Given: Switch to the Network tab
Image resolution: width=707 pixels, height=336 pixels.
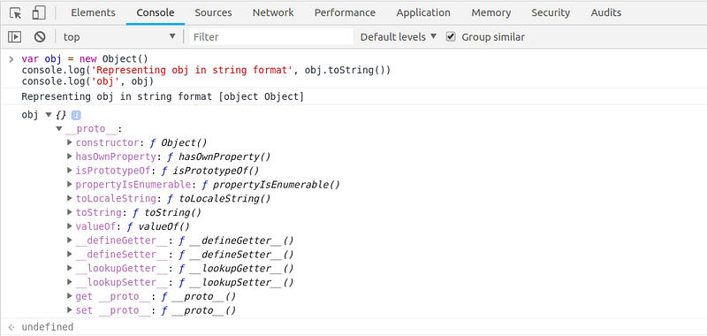Looking at the screenshot, I should [273, 12].
